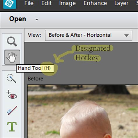Open the File menu

pyautogui.click(x=29, y=3)
